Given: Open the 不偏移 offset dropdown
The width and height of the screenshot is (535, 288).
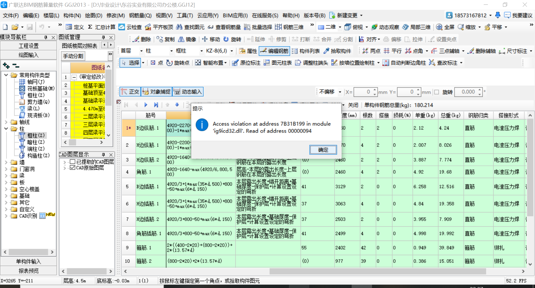Looking at the screenshot, I should pos(340,92).
